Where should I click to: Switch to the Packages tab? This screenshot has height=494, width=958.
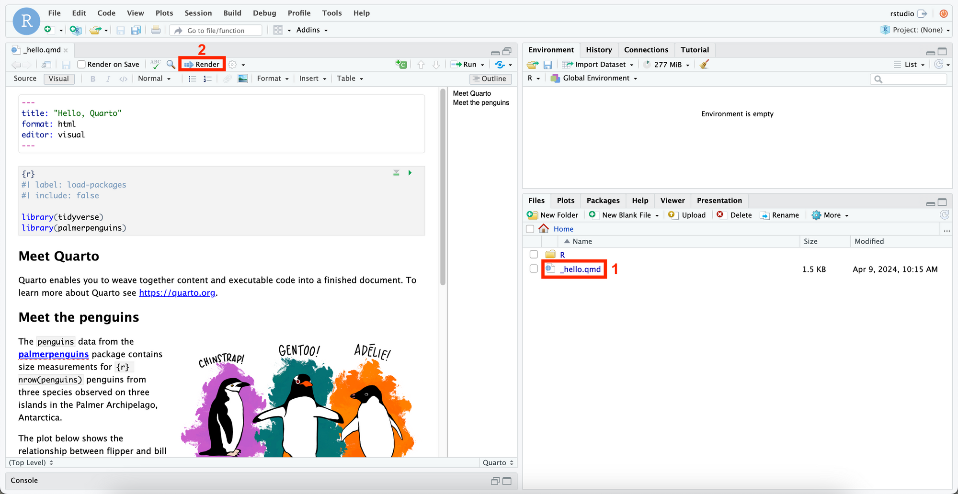[603, 201]
